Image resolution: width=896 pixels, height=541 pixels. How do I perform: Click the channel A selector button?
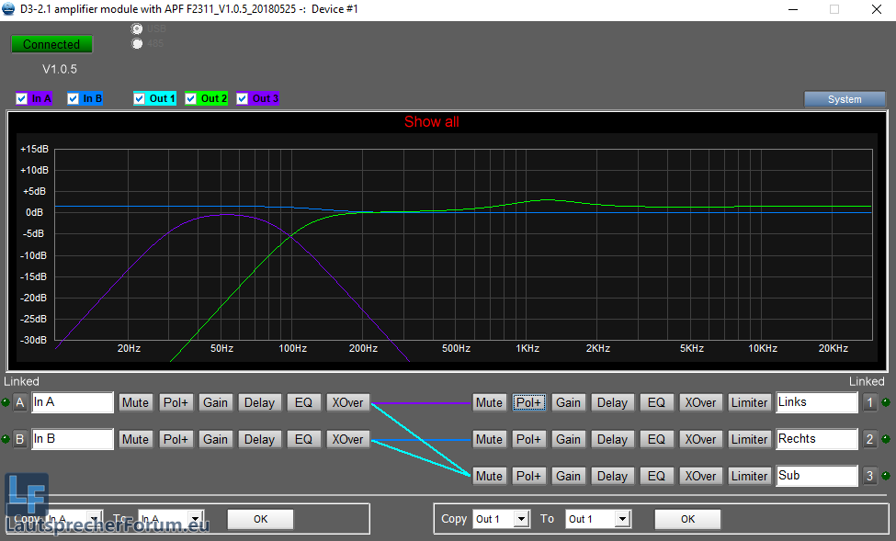pyautogui.click(x=20, y=402)
